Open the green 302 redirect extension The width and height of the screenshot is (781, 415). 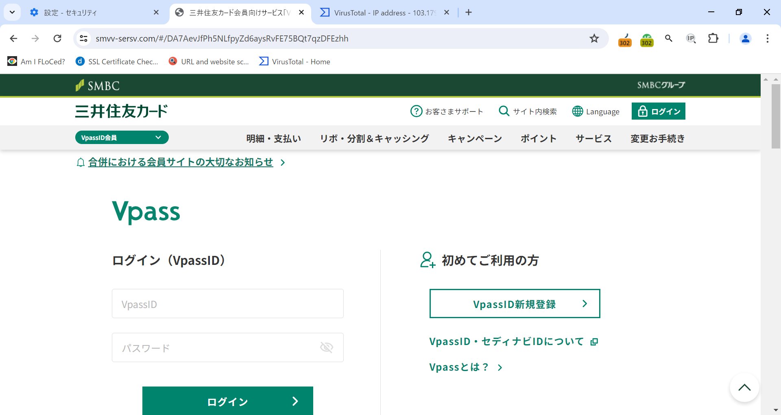tap(647, 40)
